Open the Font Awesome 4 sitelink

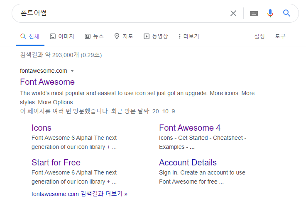click(190, 128)
